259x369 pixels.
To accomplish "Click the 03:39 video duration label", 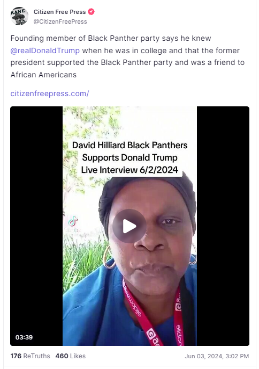I will [24, 337].
